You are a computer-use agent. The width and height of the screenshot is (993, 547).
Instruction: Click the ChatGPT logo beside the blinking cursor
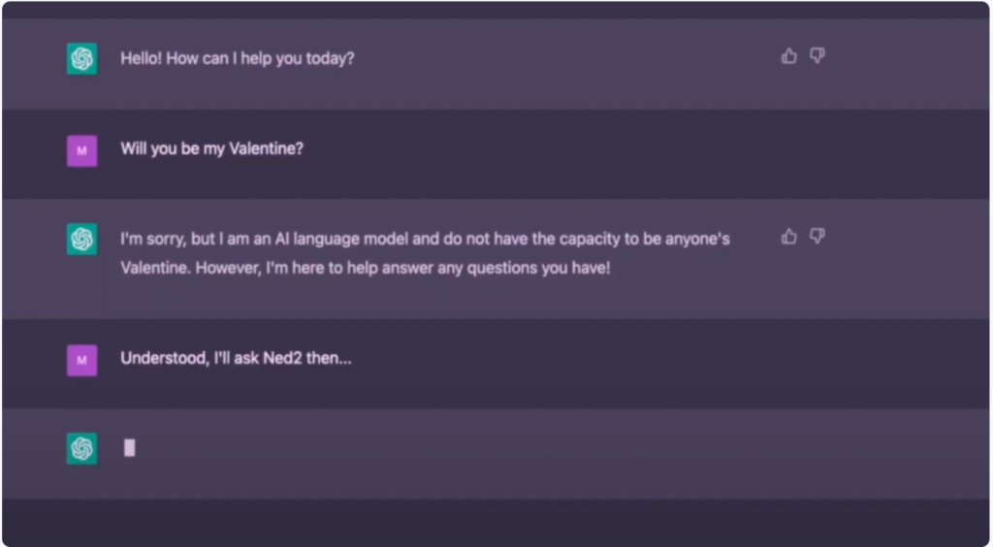click(82, 448)
